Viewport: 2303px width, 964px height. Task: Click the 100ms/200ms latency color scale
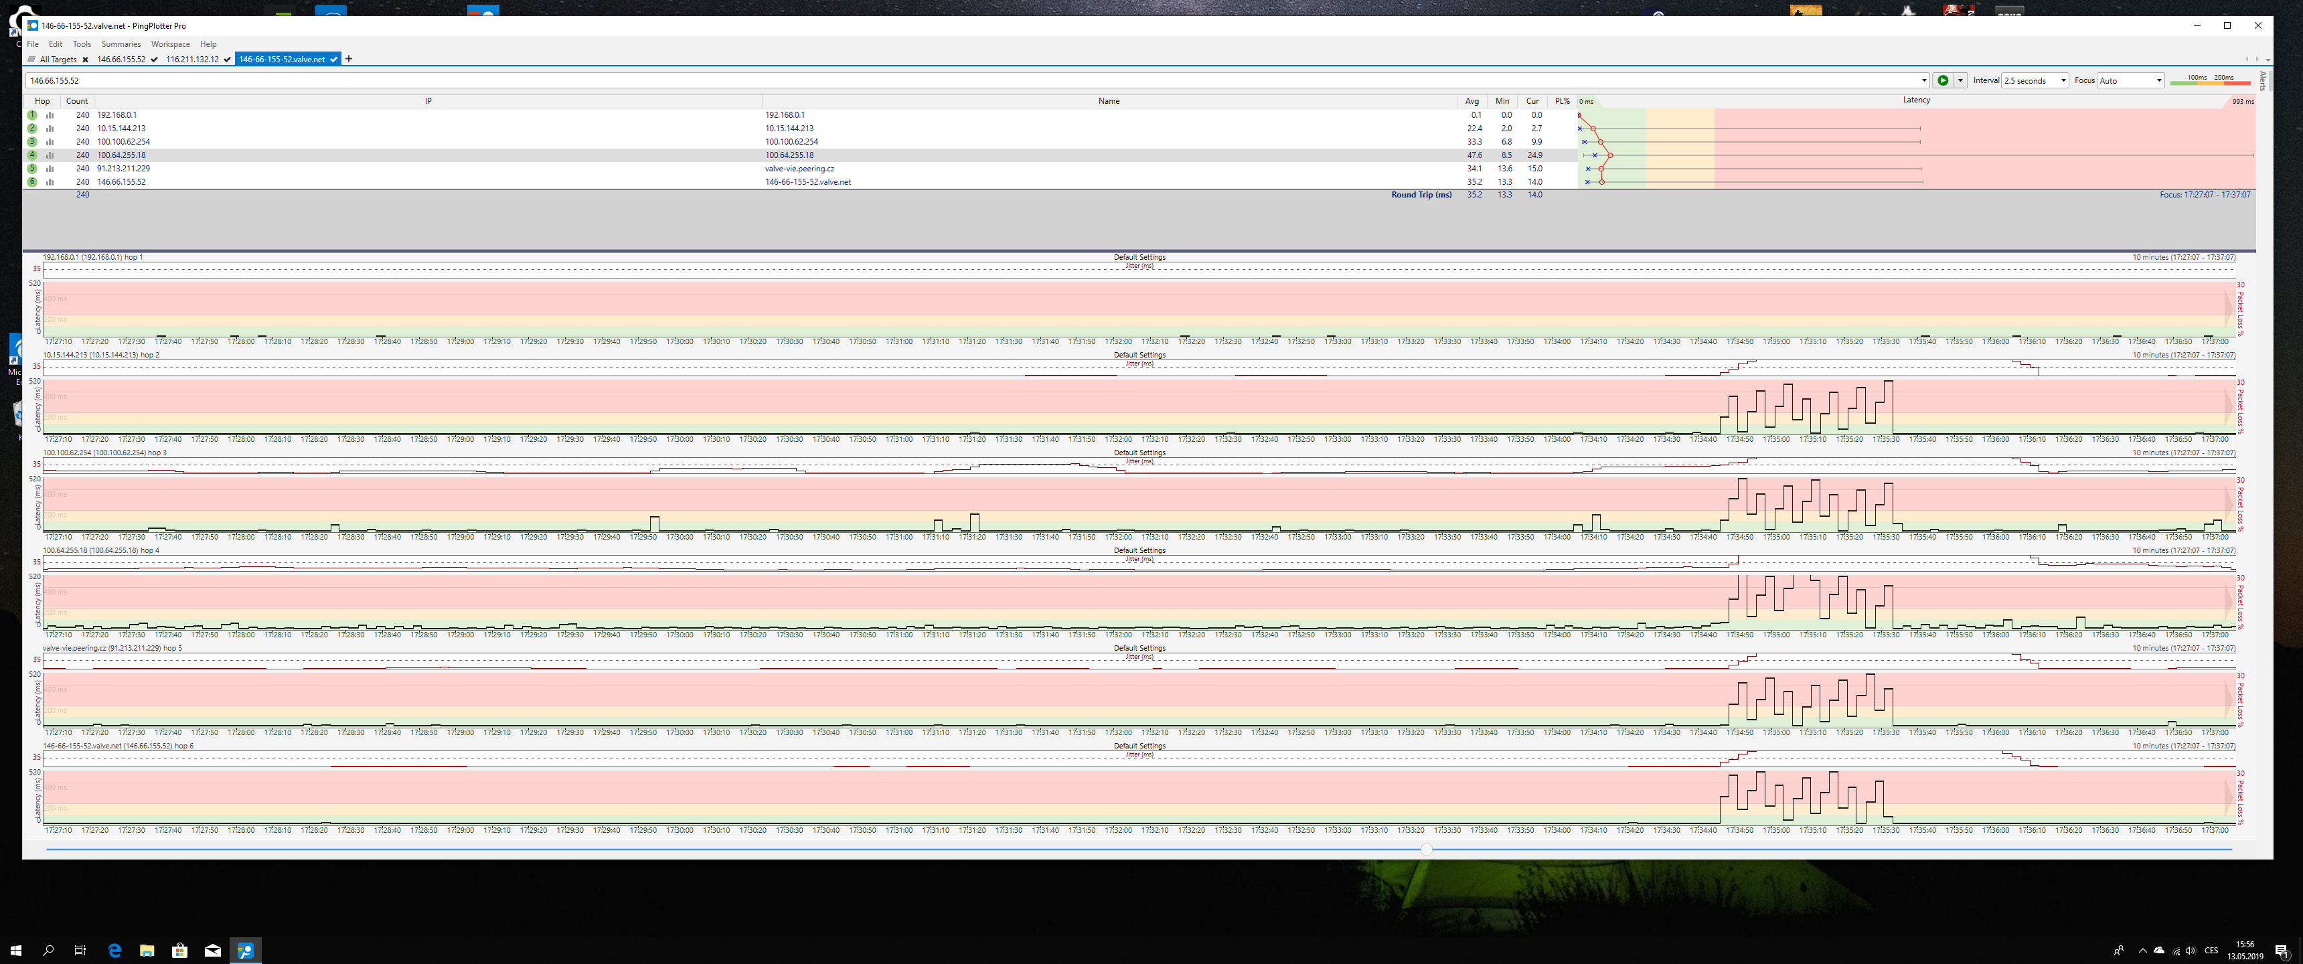[2210, 80]
